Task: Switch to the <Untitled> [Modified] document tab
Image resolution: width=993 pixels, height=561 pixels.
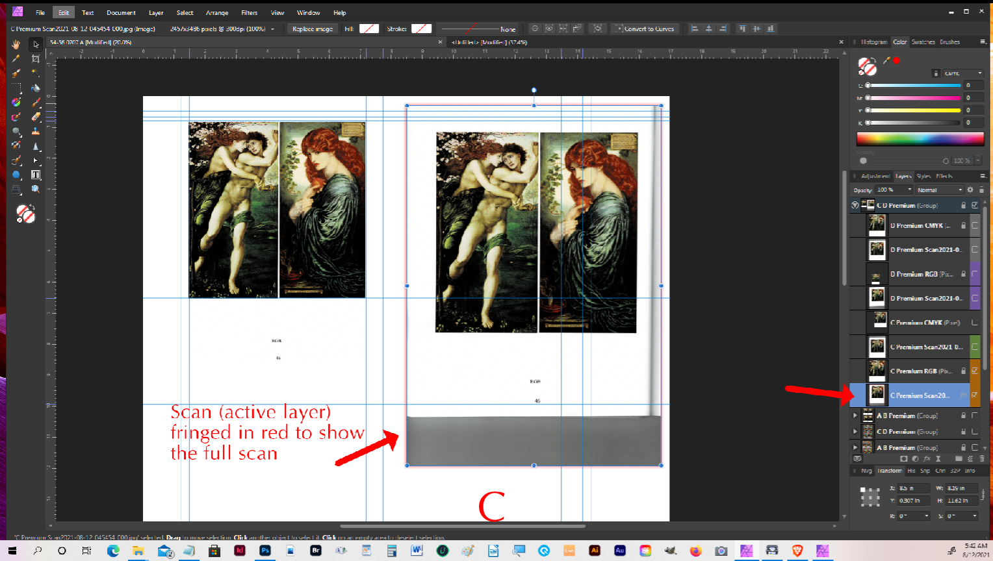Action: click(489, 42)
